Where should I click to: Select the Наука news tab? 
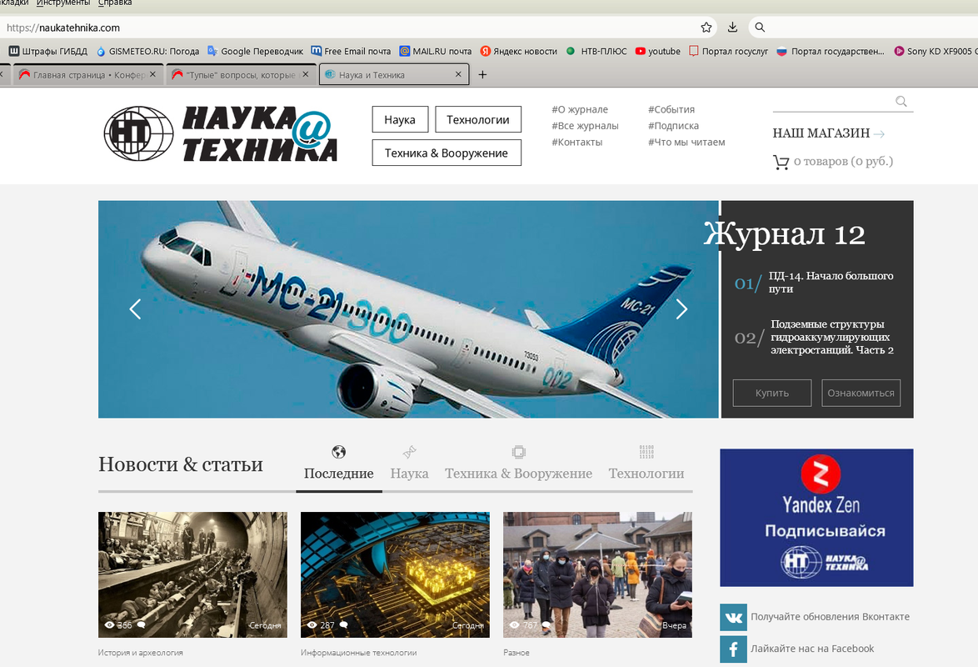tap(409, 474)
